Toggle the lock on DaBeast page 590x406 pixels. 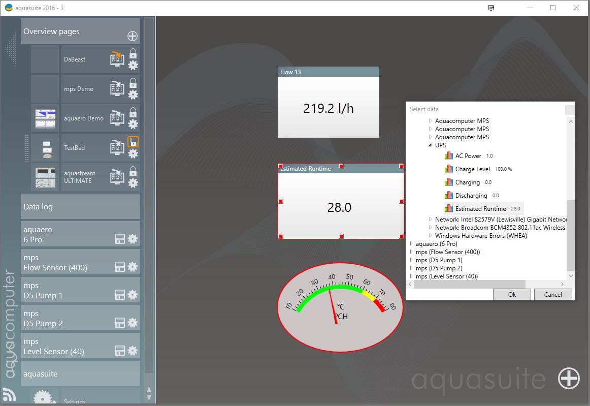pyautogui.click(x=133, y=53)
